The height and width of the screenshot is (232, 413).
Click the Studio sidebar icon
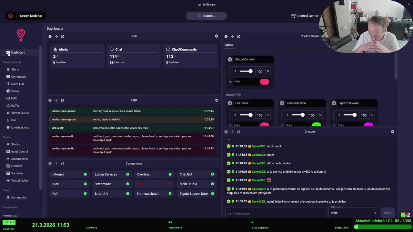pos(8,144)
